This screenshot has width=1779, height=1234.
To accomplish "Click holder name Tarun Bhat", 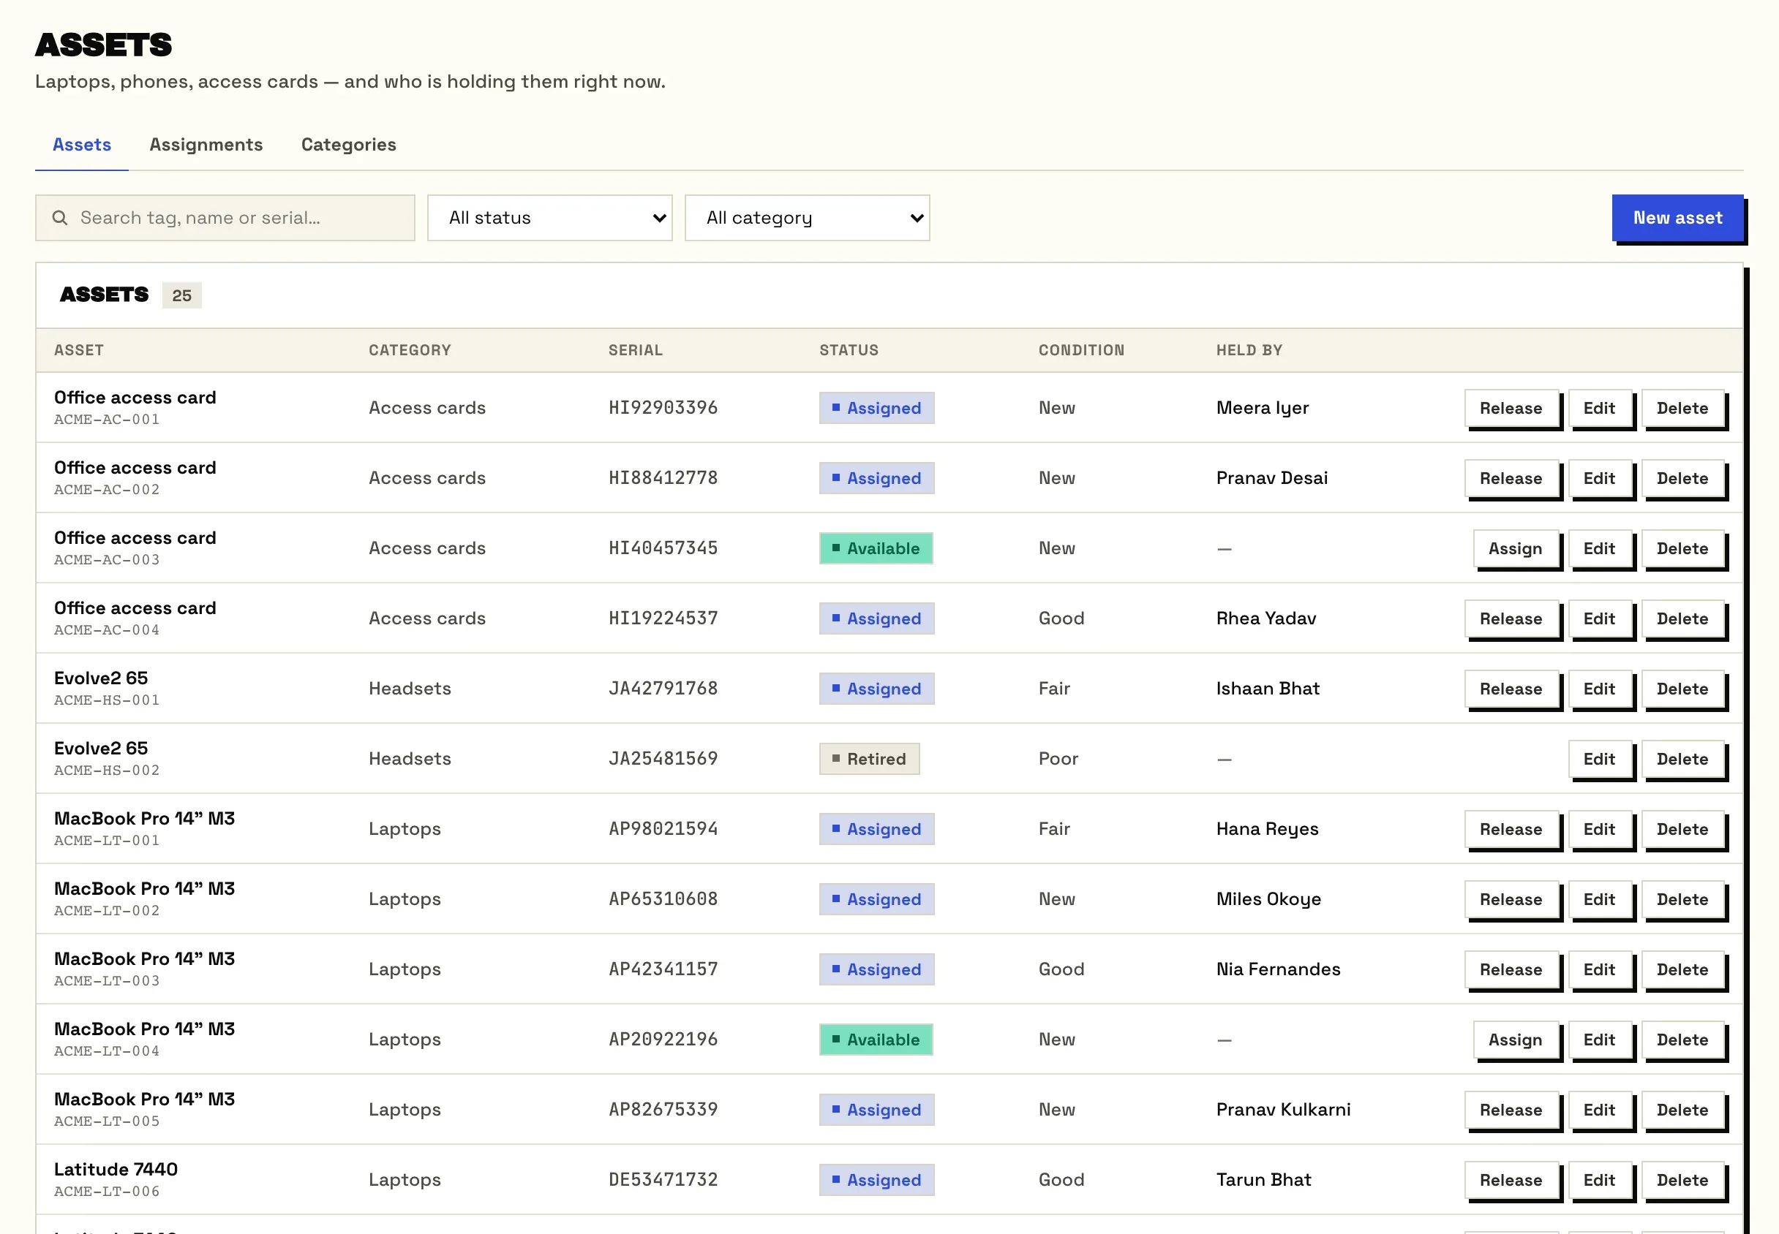I will point(1263,1181).
